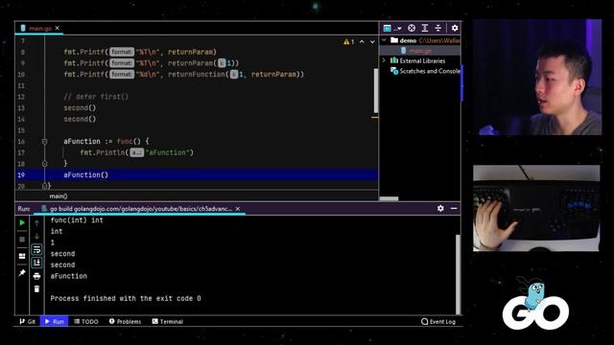Click 'aFunction()' call on line 19
Image resolution: width=614 pixels, height=345 pixels.
click(x=85, y=174)
